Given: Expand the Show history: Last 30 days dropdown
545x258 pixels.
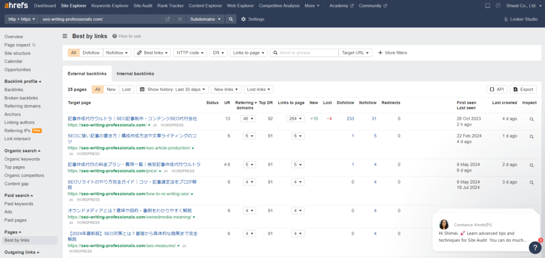Looking at the screenshot, I should click(172, 89).
